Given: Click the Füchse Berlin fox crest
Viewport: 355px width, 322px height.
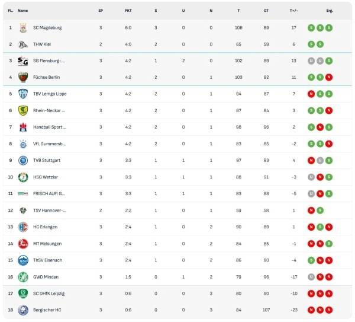Looking at the screenshot, I should click(x=23, y=77).
